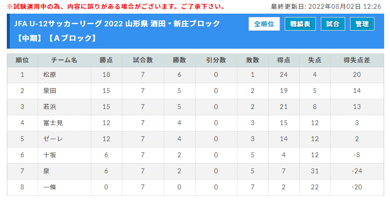The image size is (390, 202).
Task: Click team name 松原
Action: coord(50,74)
